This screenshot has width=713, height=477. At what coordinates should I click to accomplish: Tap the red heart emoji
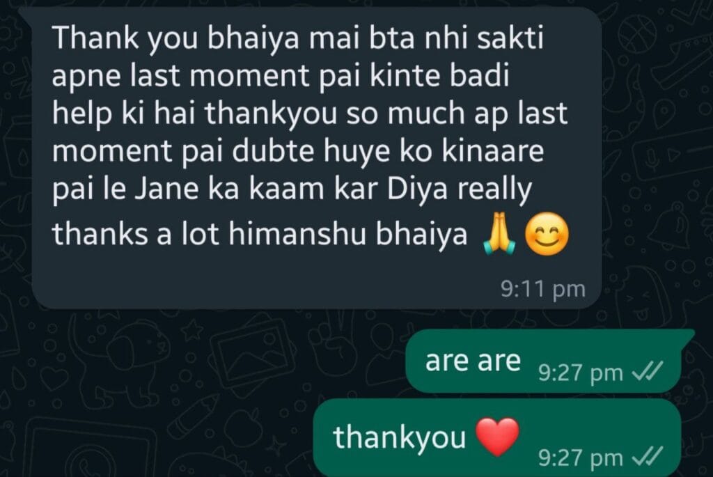tap(497, 437)
